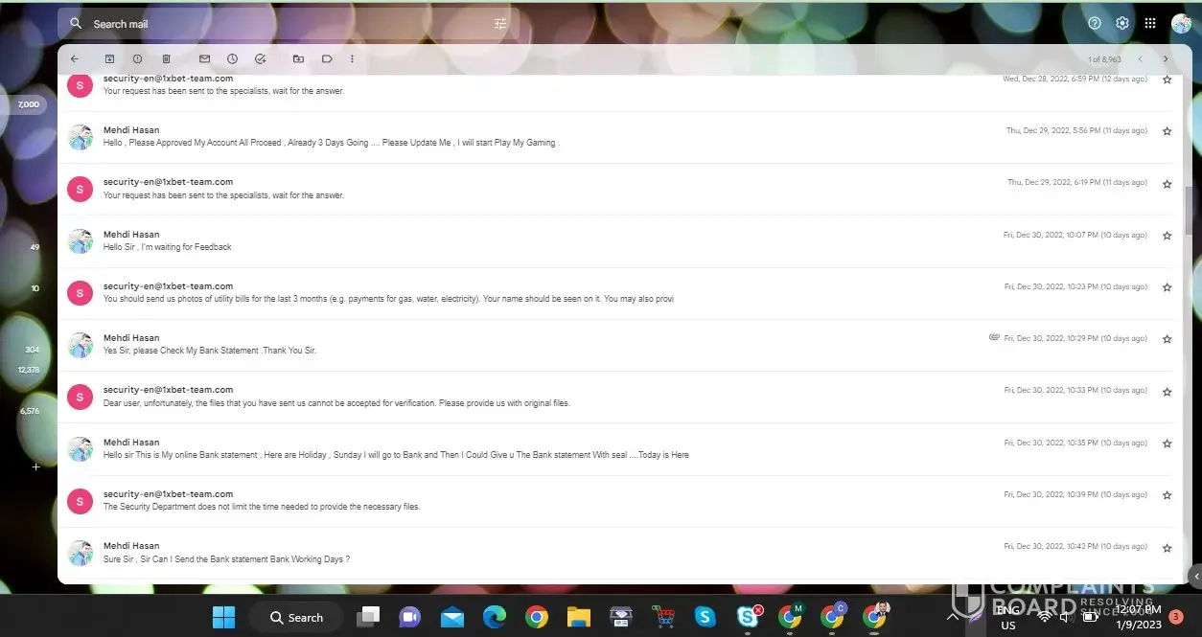Snooze this conversation with clock icon
The height and width of the screenshot is (637, 1202).
click(x=232, y=59)
